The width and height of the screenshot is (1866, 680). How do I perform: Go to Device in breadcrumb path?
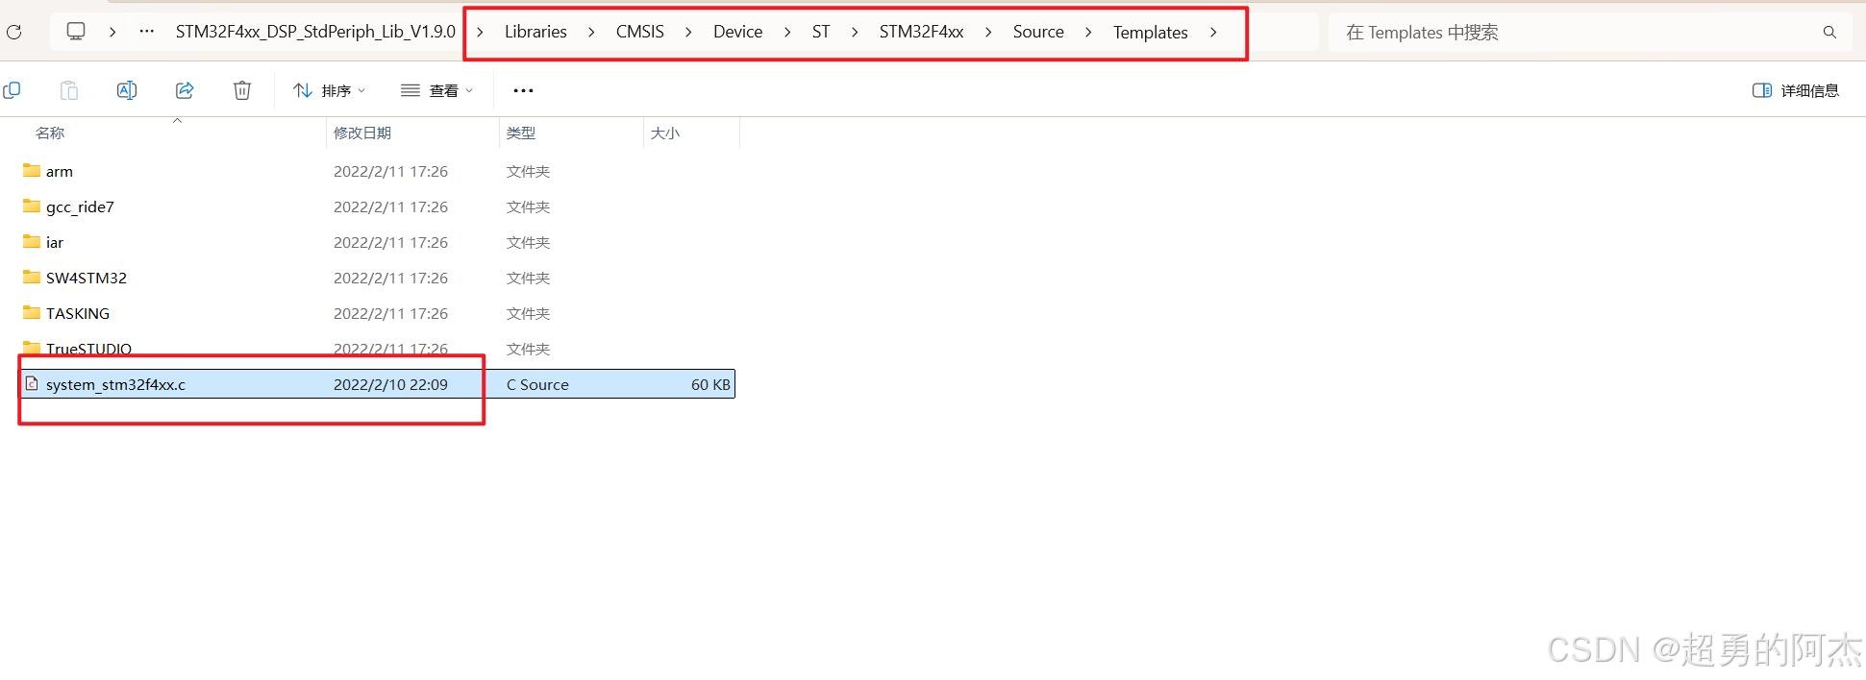[738, 32]
